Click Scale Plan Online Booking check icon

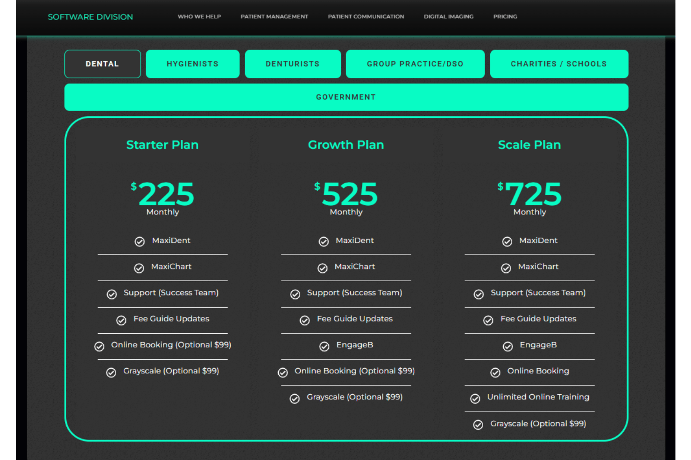tap(495, 372)
